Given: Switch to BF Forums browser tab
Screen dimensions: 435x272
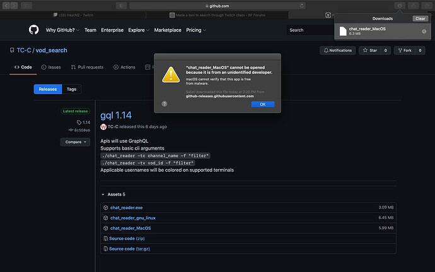Looking at the screenshot, I should click(217, 15).
